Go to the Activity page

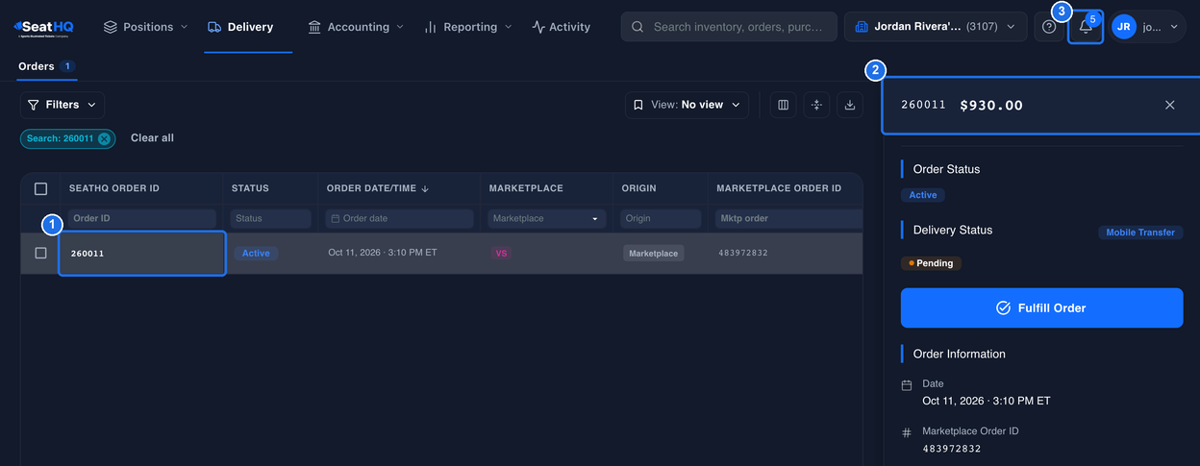[562, 27]
